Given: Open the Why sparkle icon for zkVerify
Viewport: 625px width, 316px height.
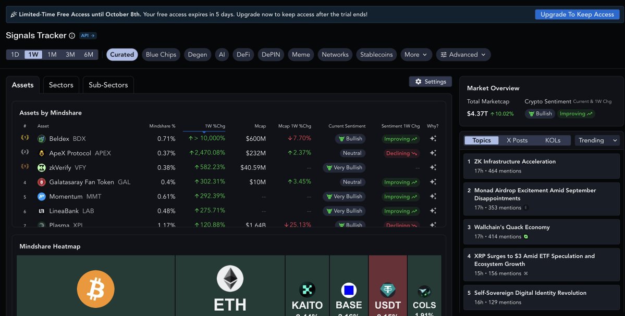Looking at the screenshot, I should pyautogui.click(x=433, y=167).
